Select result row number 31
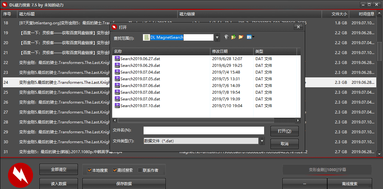Screen dimensions: 383x189 [x=6, y=152]
